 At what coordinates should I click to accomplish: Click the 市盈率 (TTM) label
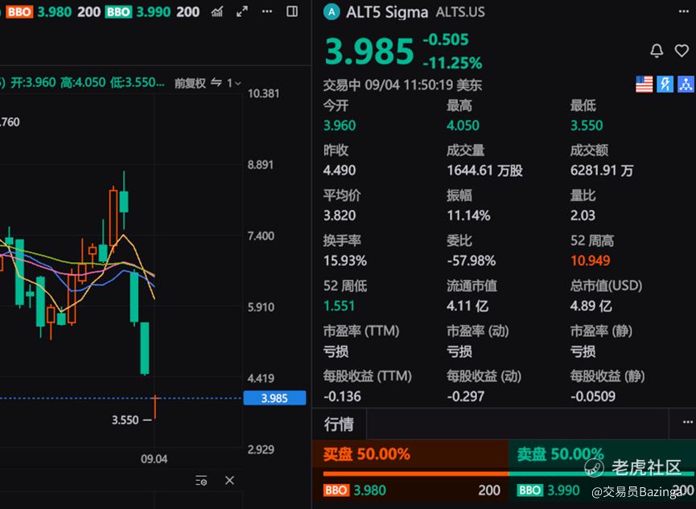(360, 331)
